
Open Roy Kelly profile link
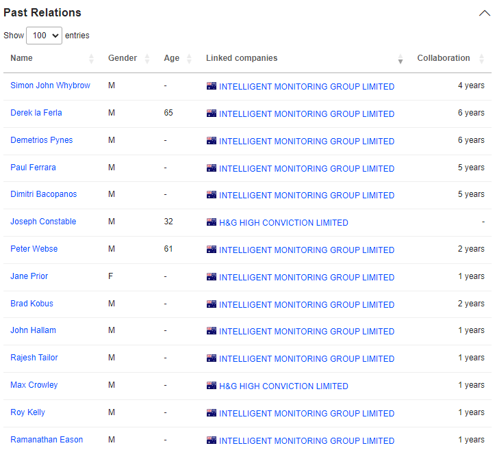(27, 412)
